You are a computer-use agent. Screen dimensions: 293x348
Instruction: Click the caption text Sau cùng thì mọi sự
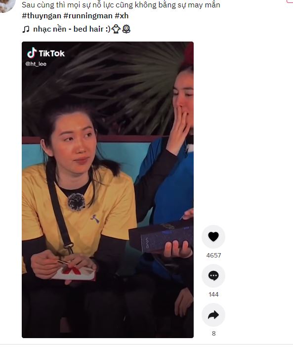(56, 5)
